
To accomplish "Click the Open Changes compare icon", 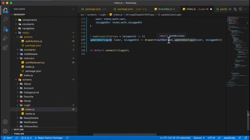I will (x=235, y=9).
